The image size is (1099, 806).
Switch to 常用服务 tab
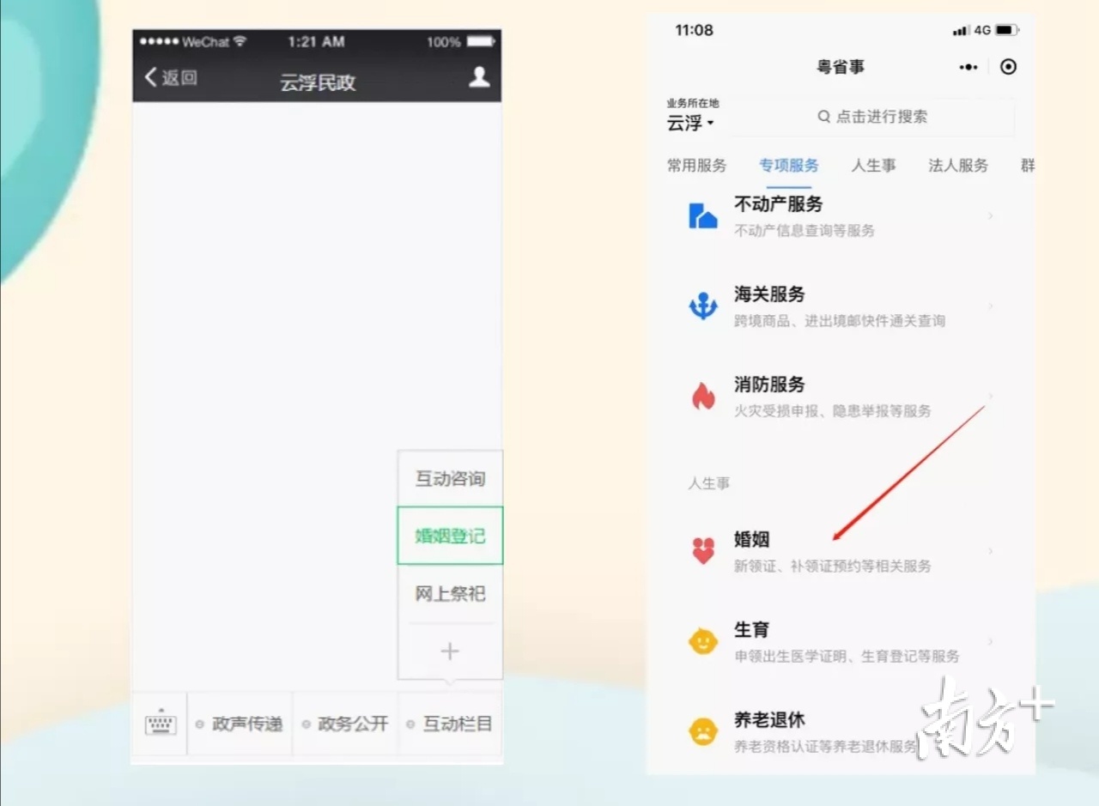click(x=697, y=166)
